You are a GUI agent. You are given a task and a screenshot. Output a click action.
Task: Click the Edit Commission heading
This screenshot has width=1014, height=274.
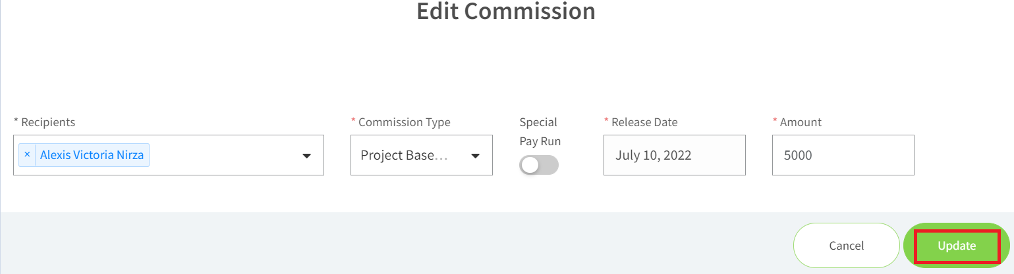[x=506, y=11]
